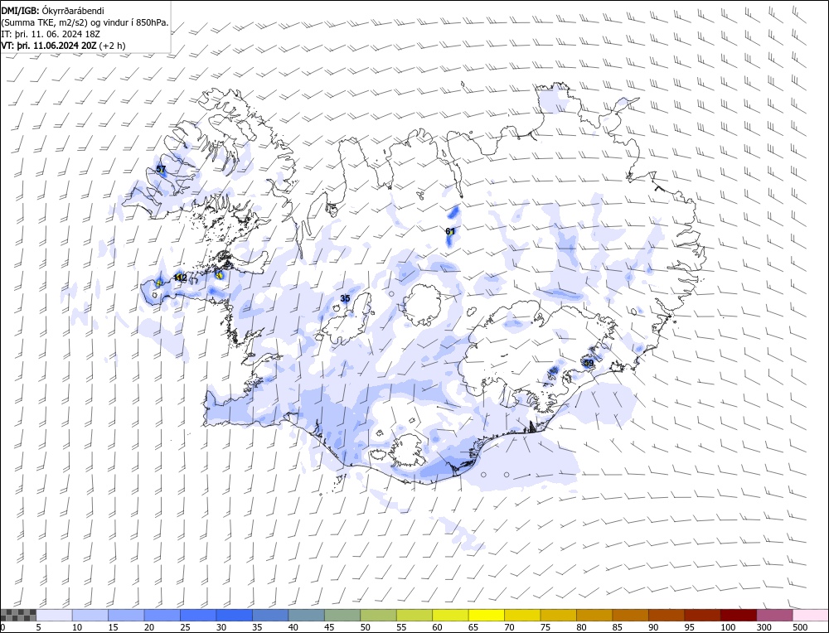Choose the 70–75 golden yellow legend swatch
The image size is (829, 633).
point(522,615)
